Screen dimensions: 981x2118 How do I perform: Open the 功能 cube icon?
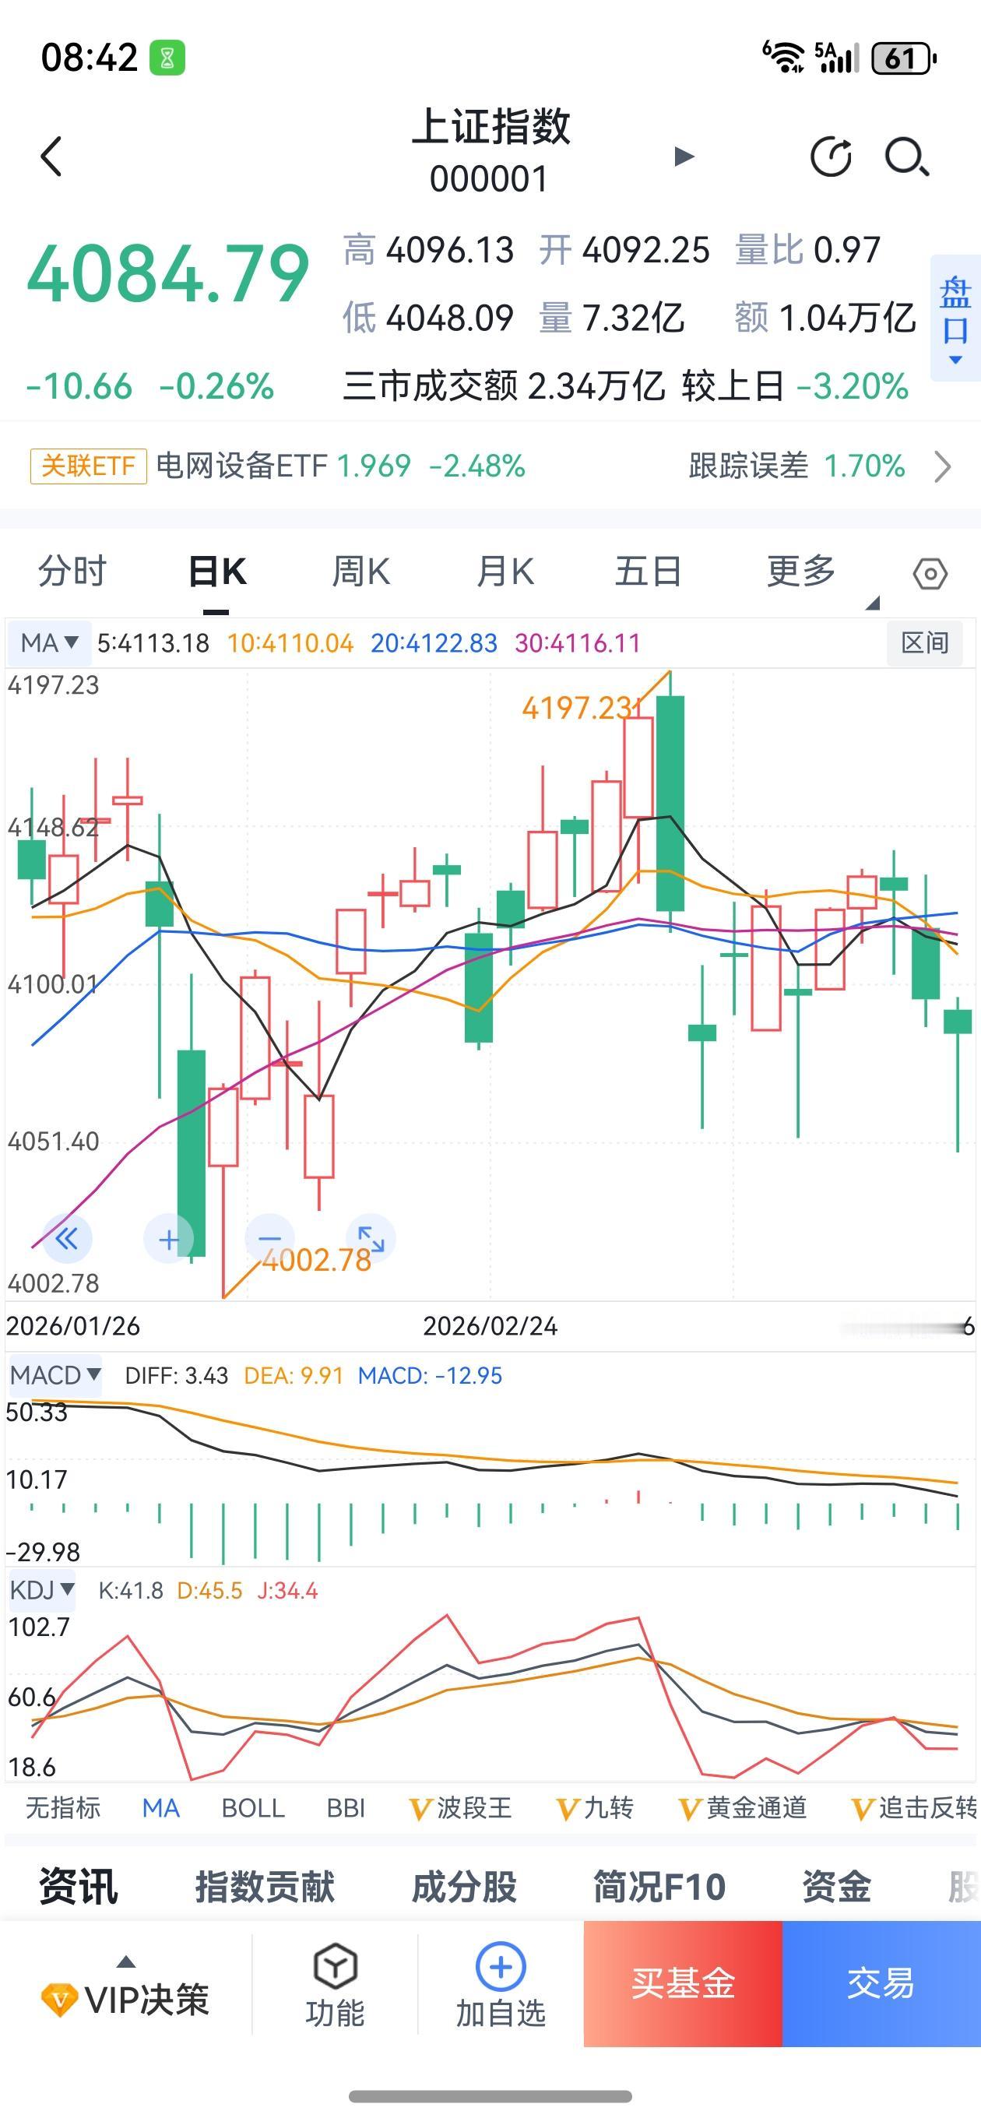pyautogui.click(x=336, y=1967)
